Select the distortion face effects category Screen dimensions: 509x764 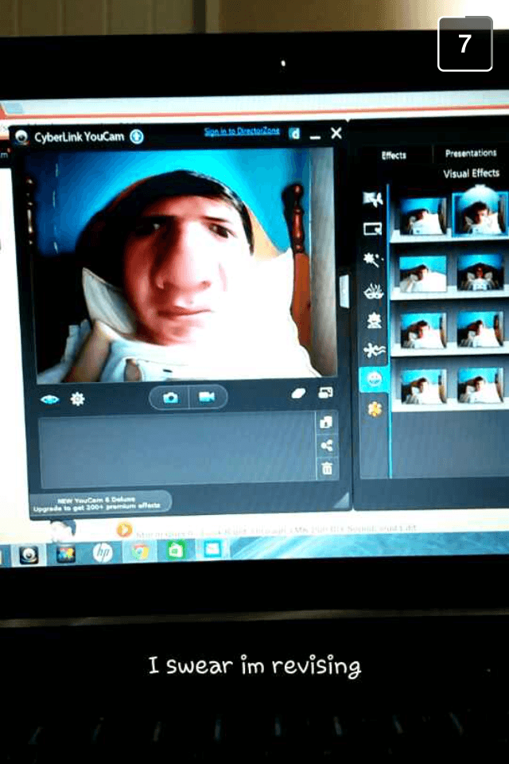click(x=373, y=379)
